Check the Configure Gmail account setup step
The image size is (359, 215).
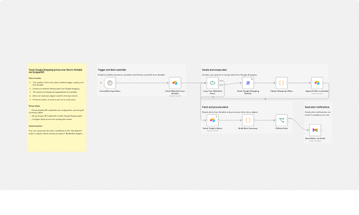[30, 119]
